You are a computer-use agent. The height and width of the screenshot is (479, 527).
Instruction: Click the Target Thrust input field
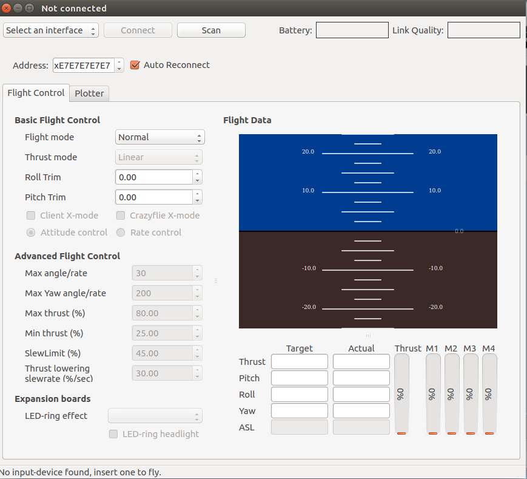pos(299,362)
